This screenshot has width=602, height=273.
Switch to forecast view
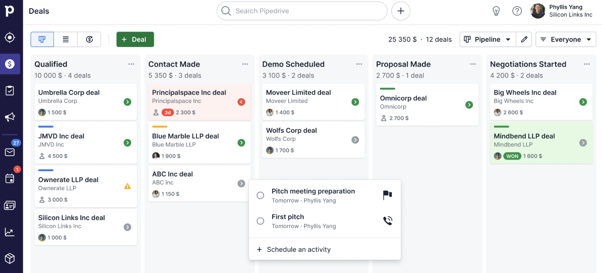tap(89, 40)
